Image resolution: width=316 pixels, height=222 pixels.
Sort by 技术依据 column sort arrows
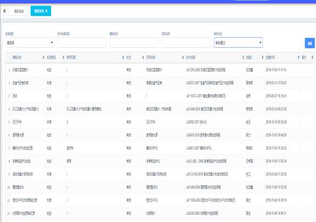(243, 58)
